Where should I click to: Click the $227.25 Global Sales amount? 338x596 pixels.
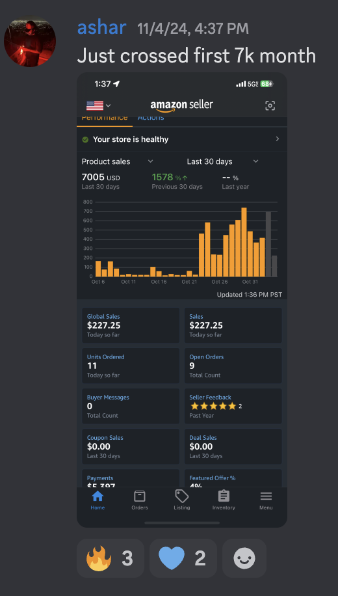click(104, 325)
